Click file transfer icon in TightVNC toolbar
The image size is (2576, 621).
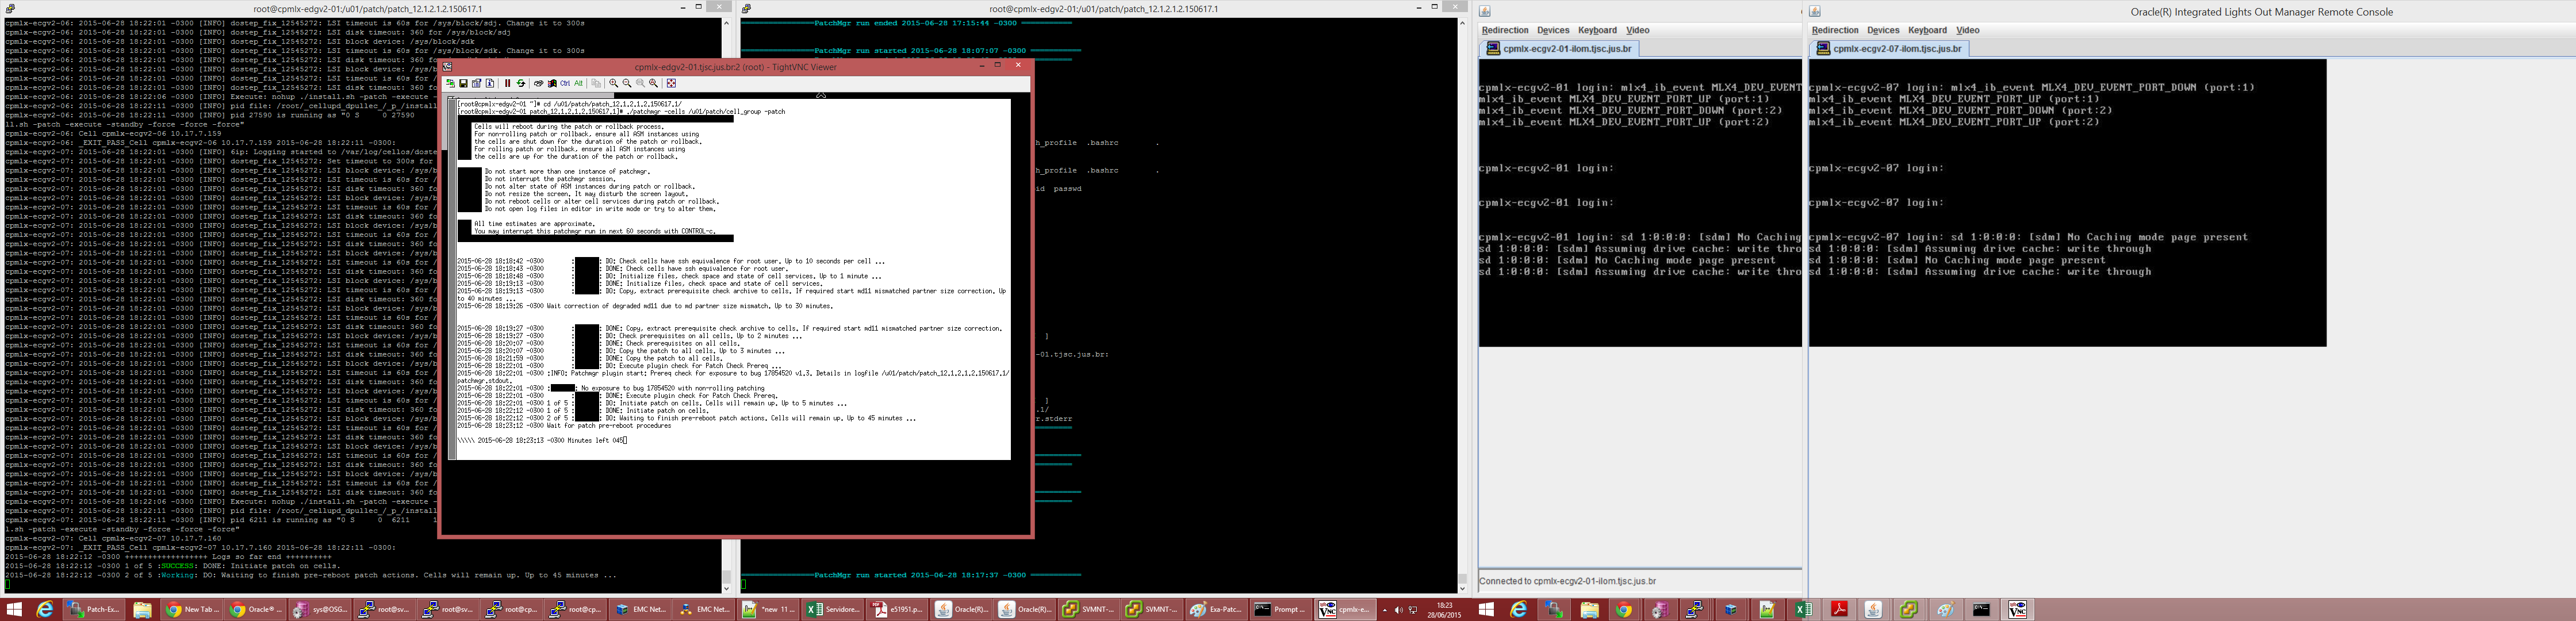[596, 83]
